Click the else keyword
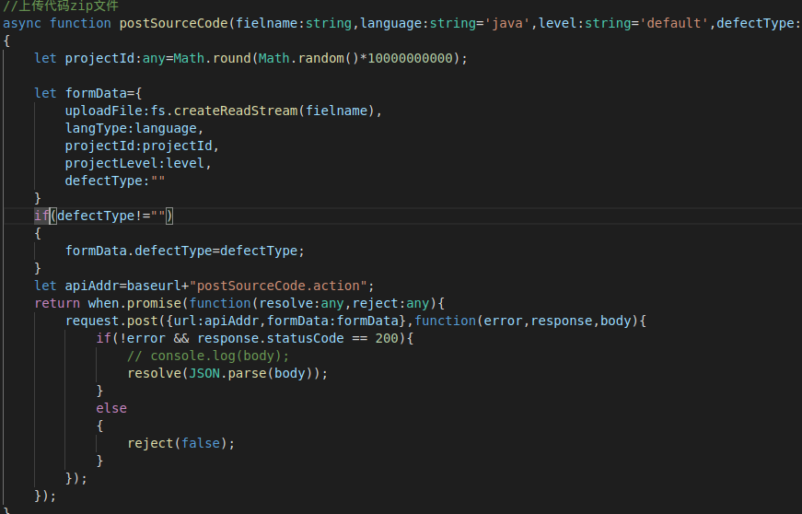This screenshot has height=514, width=802. point(111,408)
